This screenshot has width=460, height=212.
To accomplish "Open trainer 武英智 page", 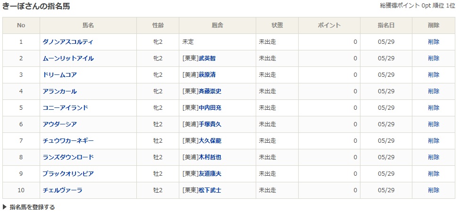I will coord(207,58).
